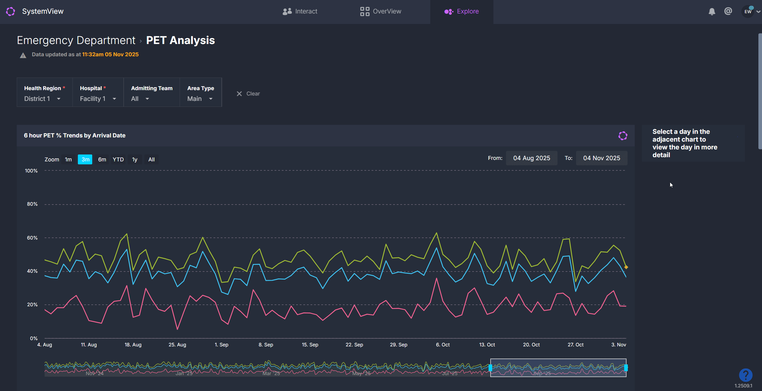The image size is (762, 391).
Task: Click the Emergency Department breadcrumb link
Action: tap(76, 40)
